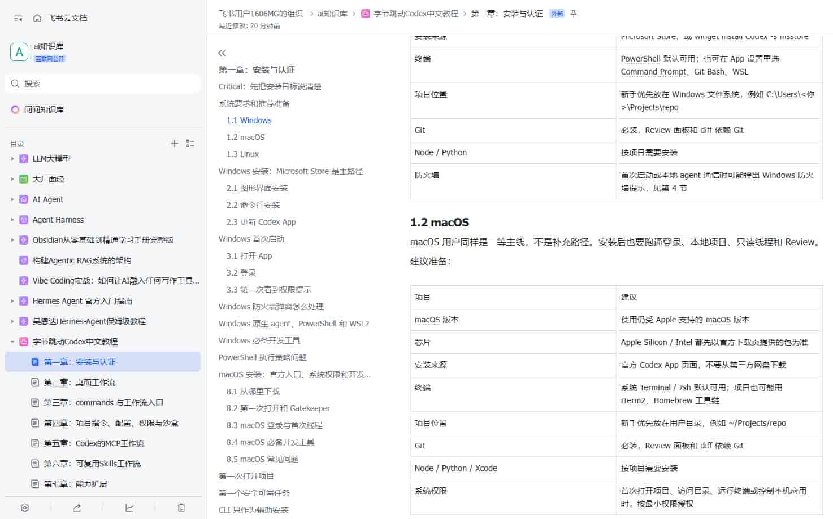Jump to outline Critical: 先把安装目标说清楚
The width and height of the screenshot is (833, 519).
tap(270, 86)
